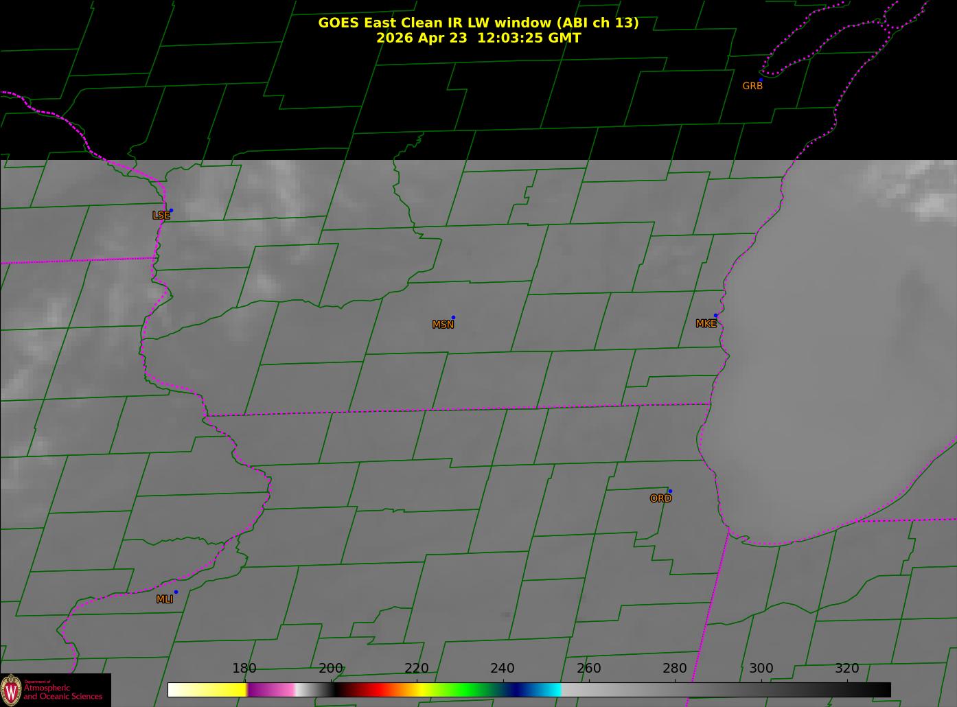957x707 pixels.
Task: Click the 180 colorbar tick label
Action: click(244, 669)
